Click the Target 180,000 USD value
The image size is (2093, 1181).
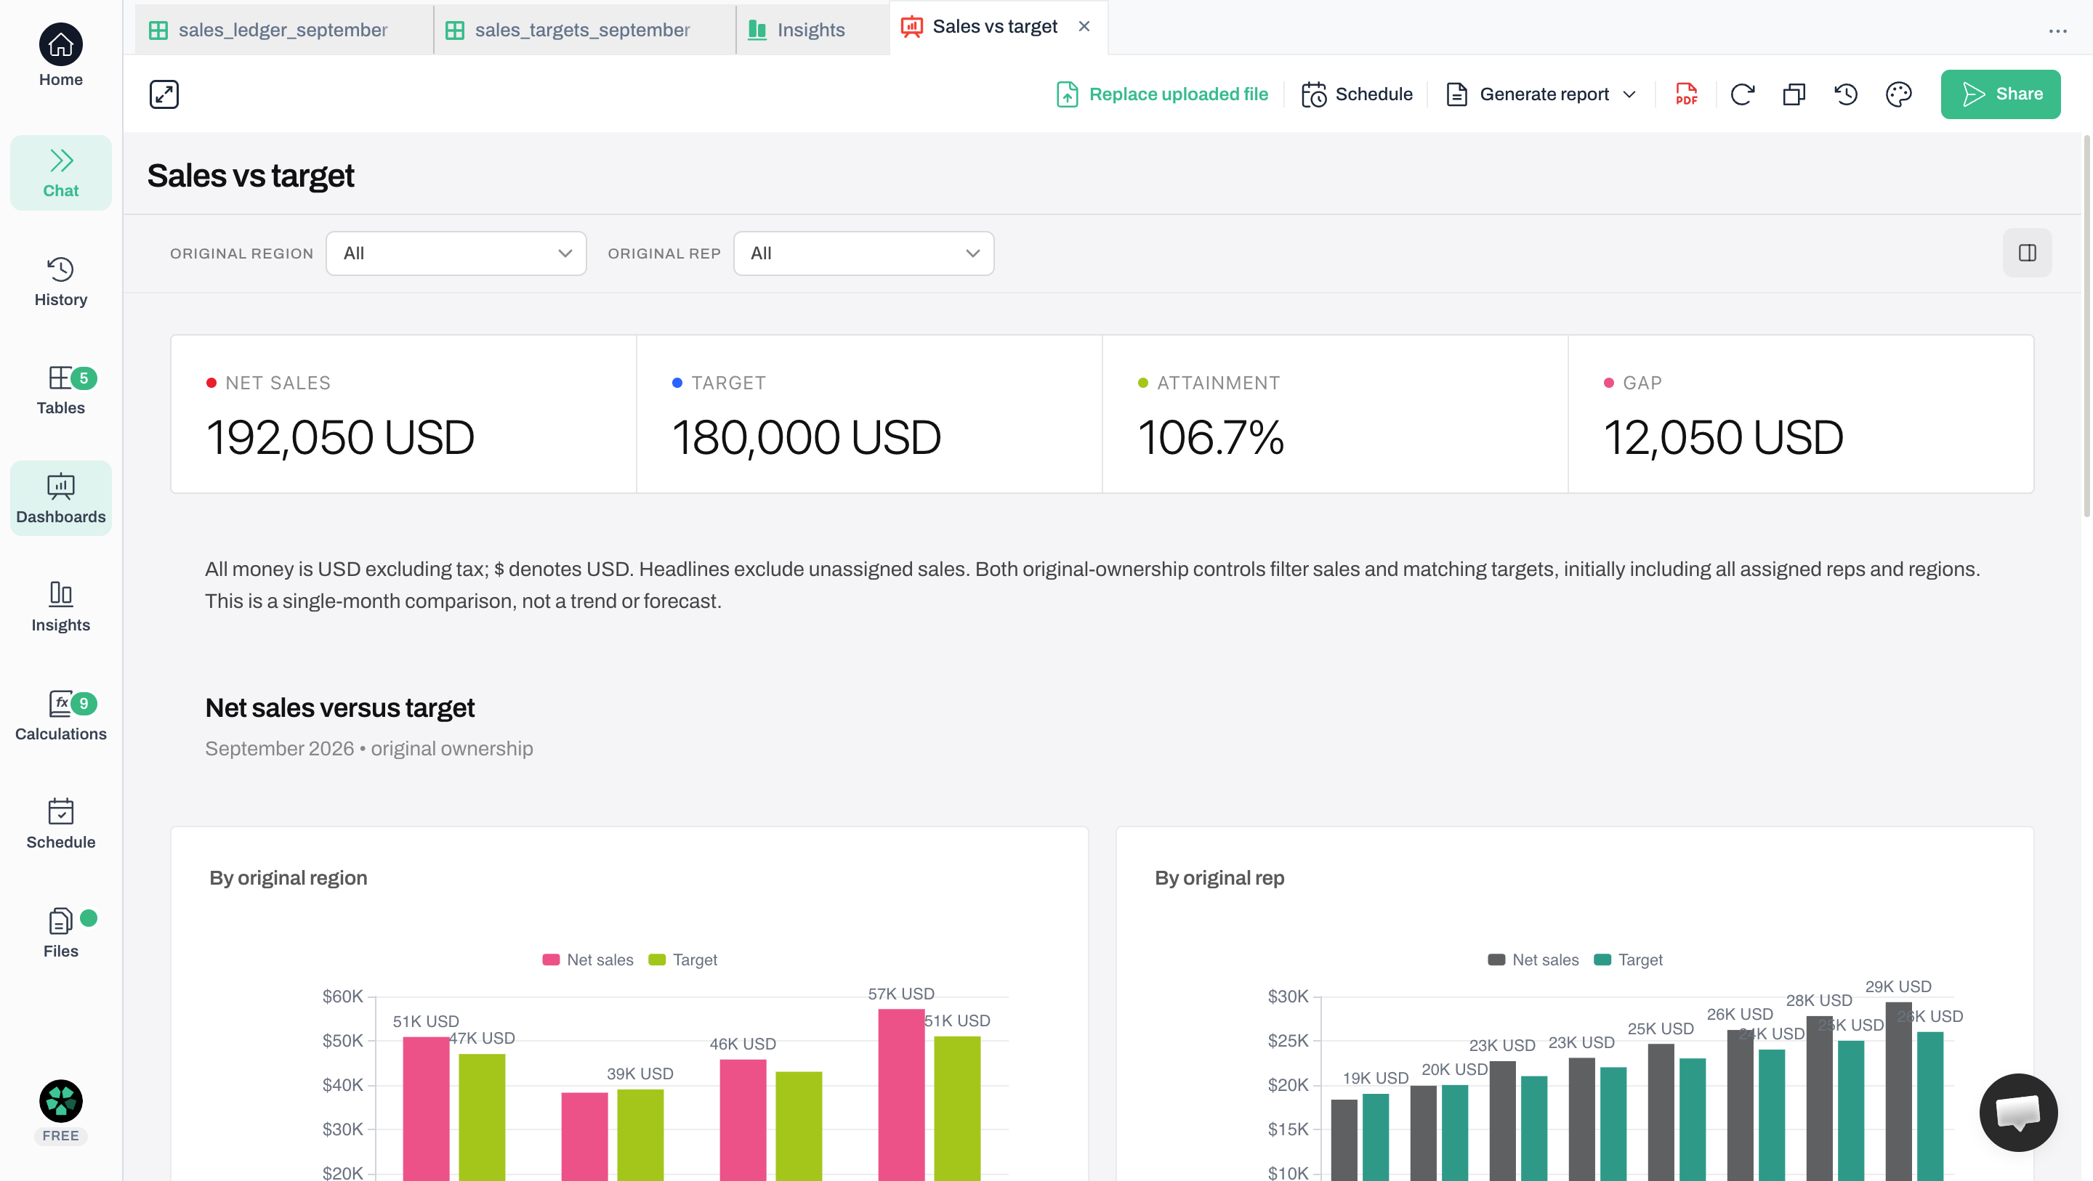(807, 437)
